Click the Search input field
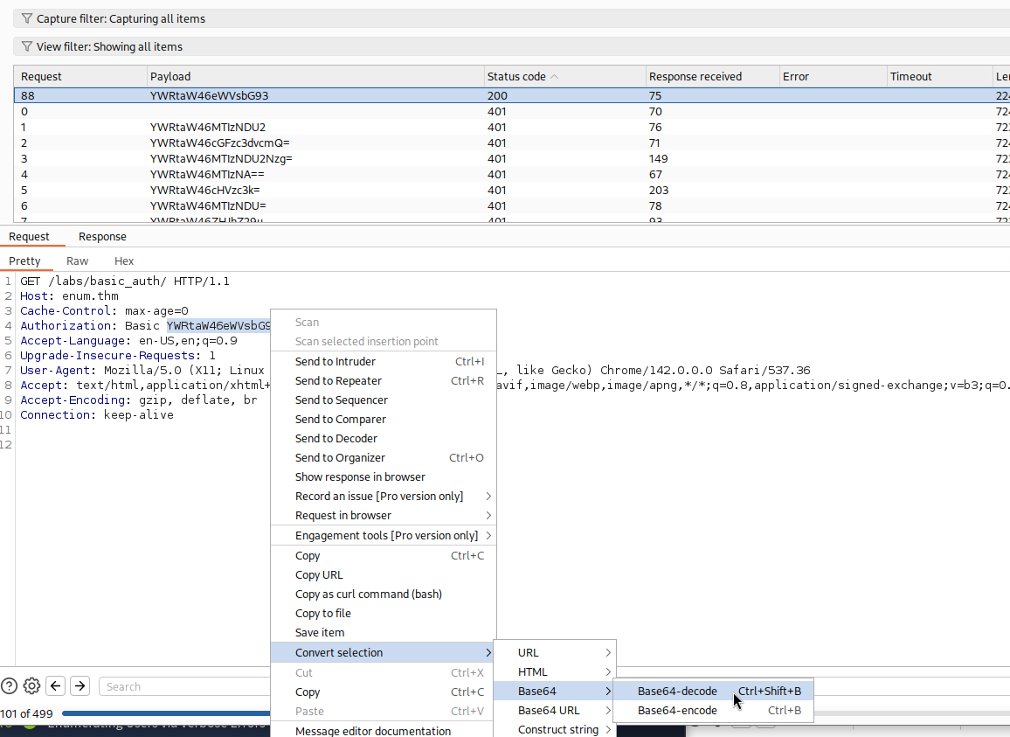The width and height of the screenshot is (1010, 737). coord(184,686)
